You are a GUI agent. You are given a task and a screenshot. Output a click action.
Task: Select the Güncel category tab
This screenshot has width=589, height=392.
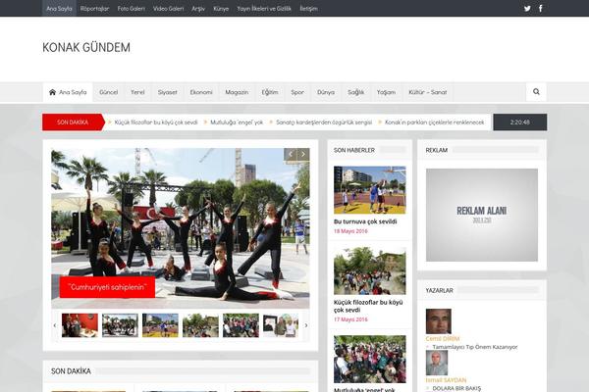tap(109, 92)
